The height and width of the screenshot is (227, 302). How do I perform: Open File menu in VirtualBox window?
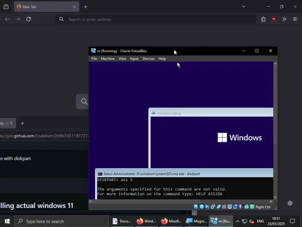coord(94,59)
